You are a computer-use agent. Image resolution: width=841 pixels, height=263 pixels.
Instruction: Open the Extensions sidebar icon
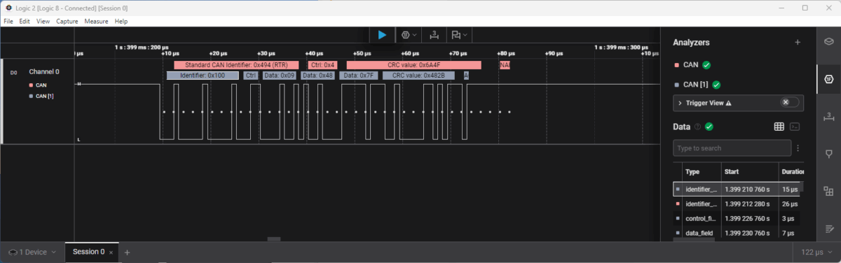[829, 191]
